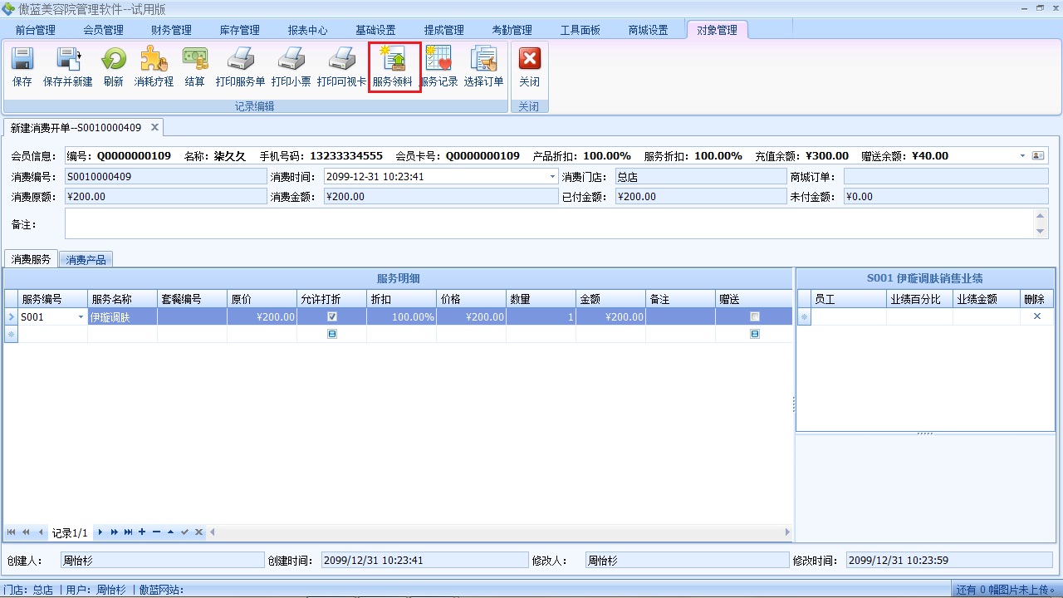Check the gift checkbox in the filter row
Image resolution: width=1063 pixels, height=598 pixels.
click(754, 333)
